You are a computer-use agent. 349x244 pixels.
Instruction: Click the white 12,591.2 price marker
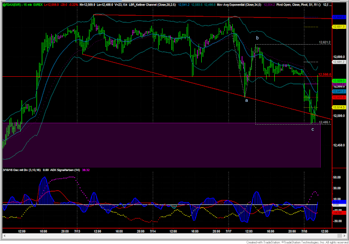339,62
